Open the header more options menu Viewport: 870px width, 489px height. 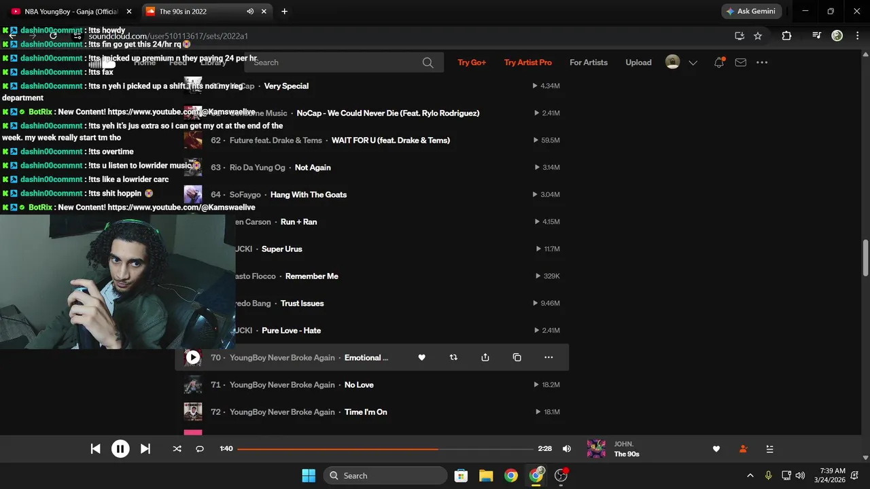[x=762, y=62]
